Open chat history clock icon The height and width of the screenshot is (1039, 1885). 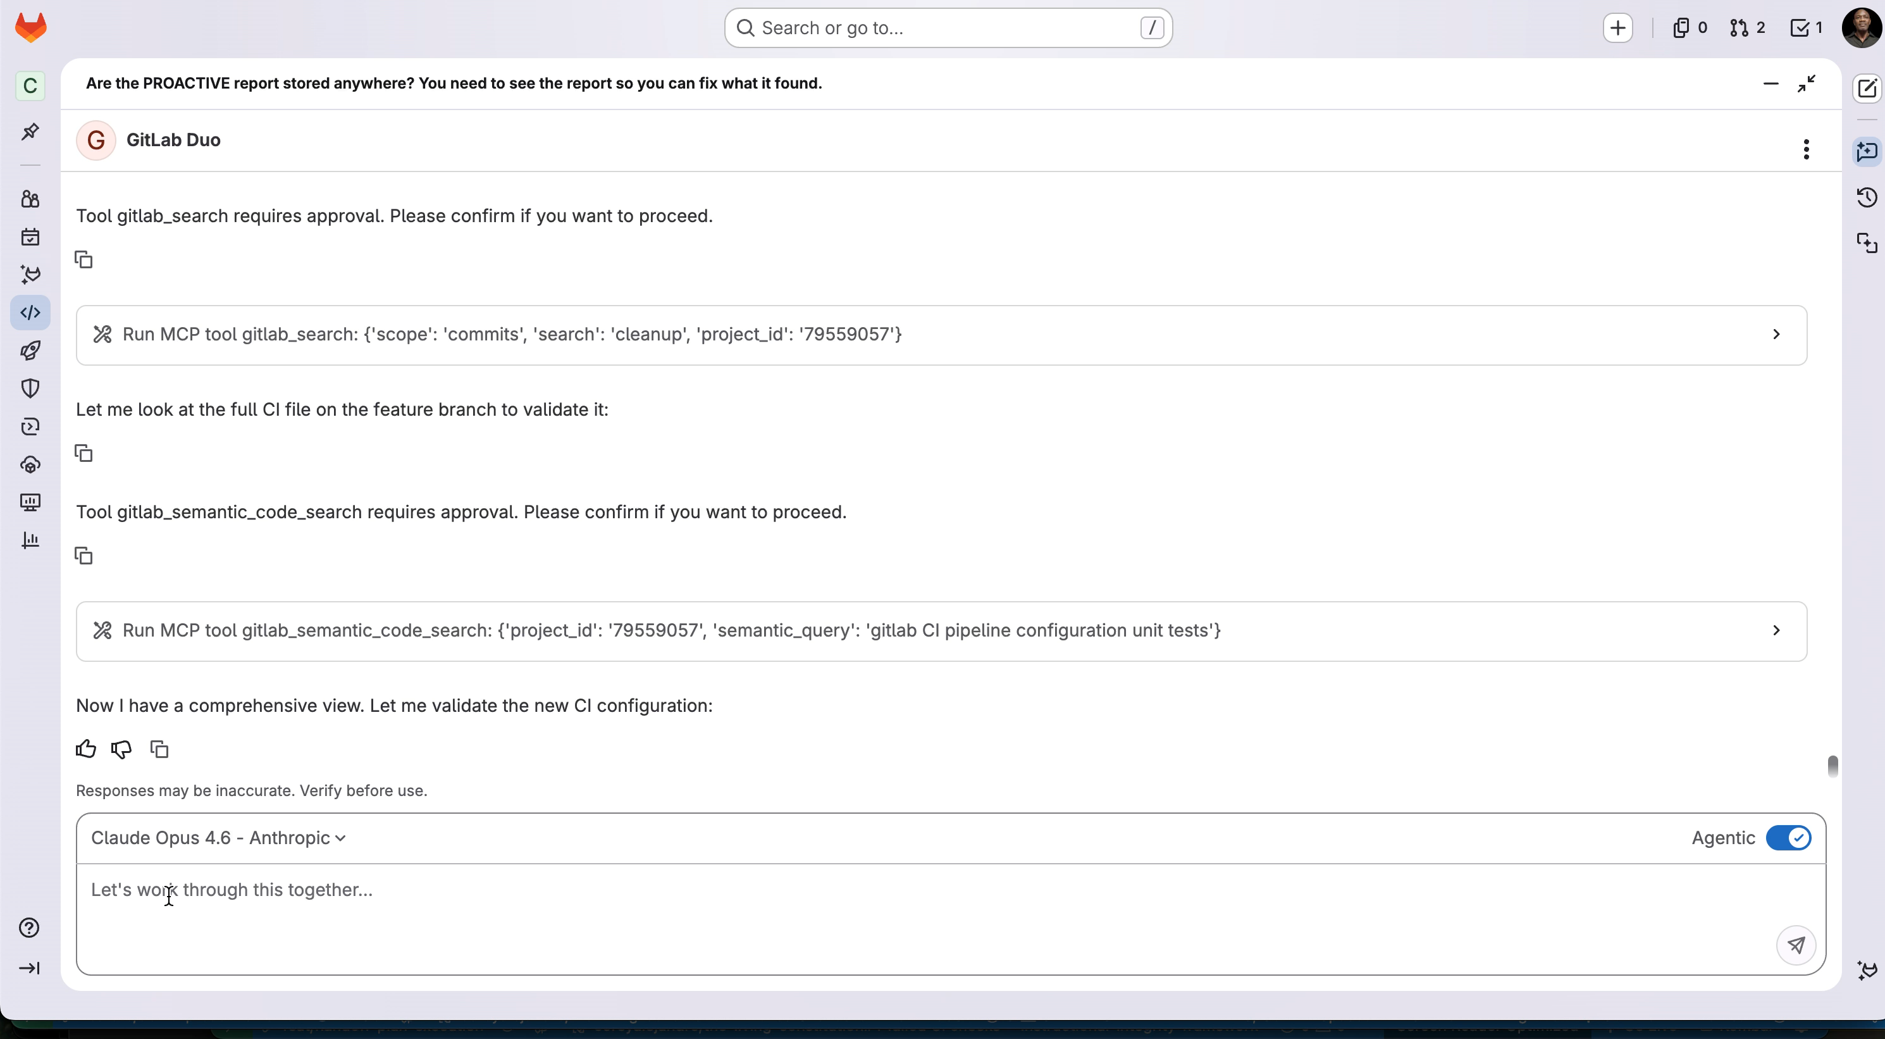(x=1867, y=197)
